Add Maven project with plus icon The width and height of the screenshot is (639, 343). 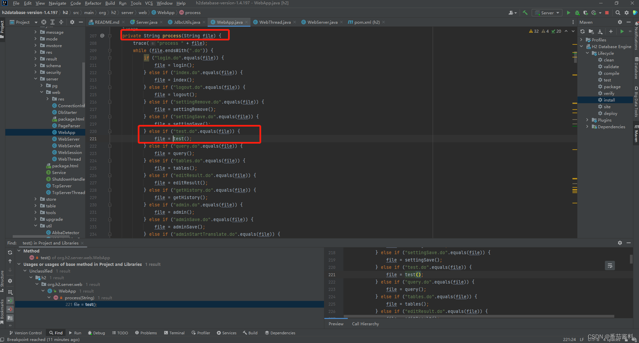(x=611, y=31)
